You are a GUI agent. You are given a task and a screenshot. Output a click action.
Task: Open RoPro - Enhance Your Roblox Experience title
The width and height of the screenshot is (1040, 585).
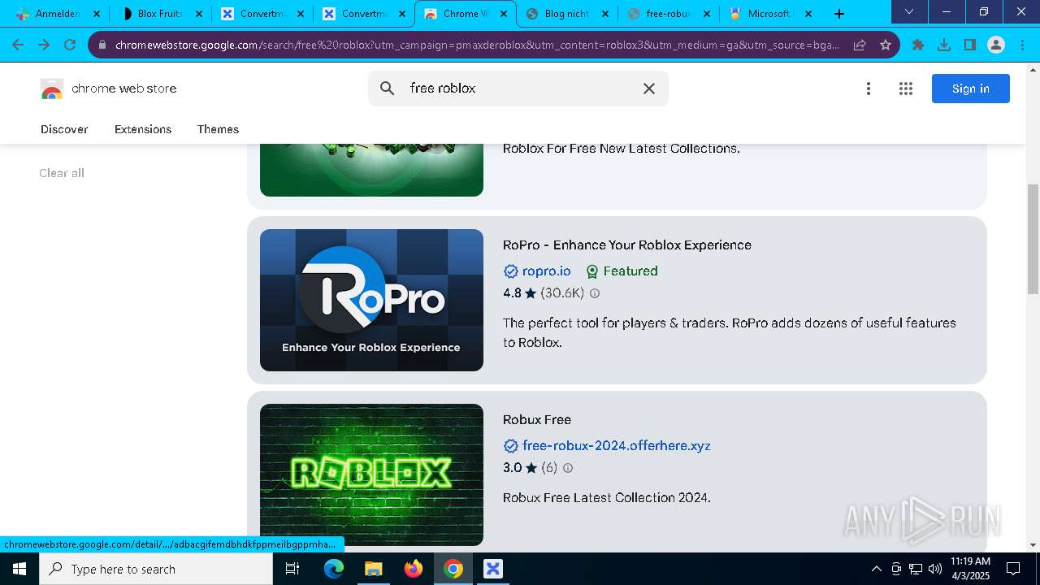point(627,245)
